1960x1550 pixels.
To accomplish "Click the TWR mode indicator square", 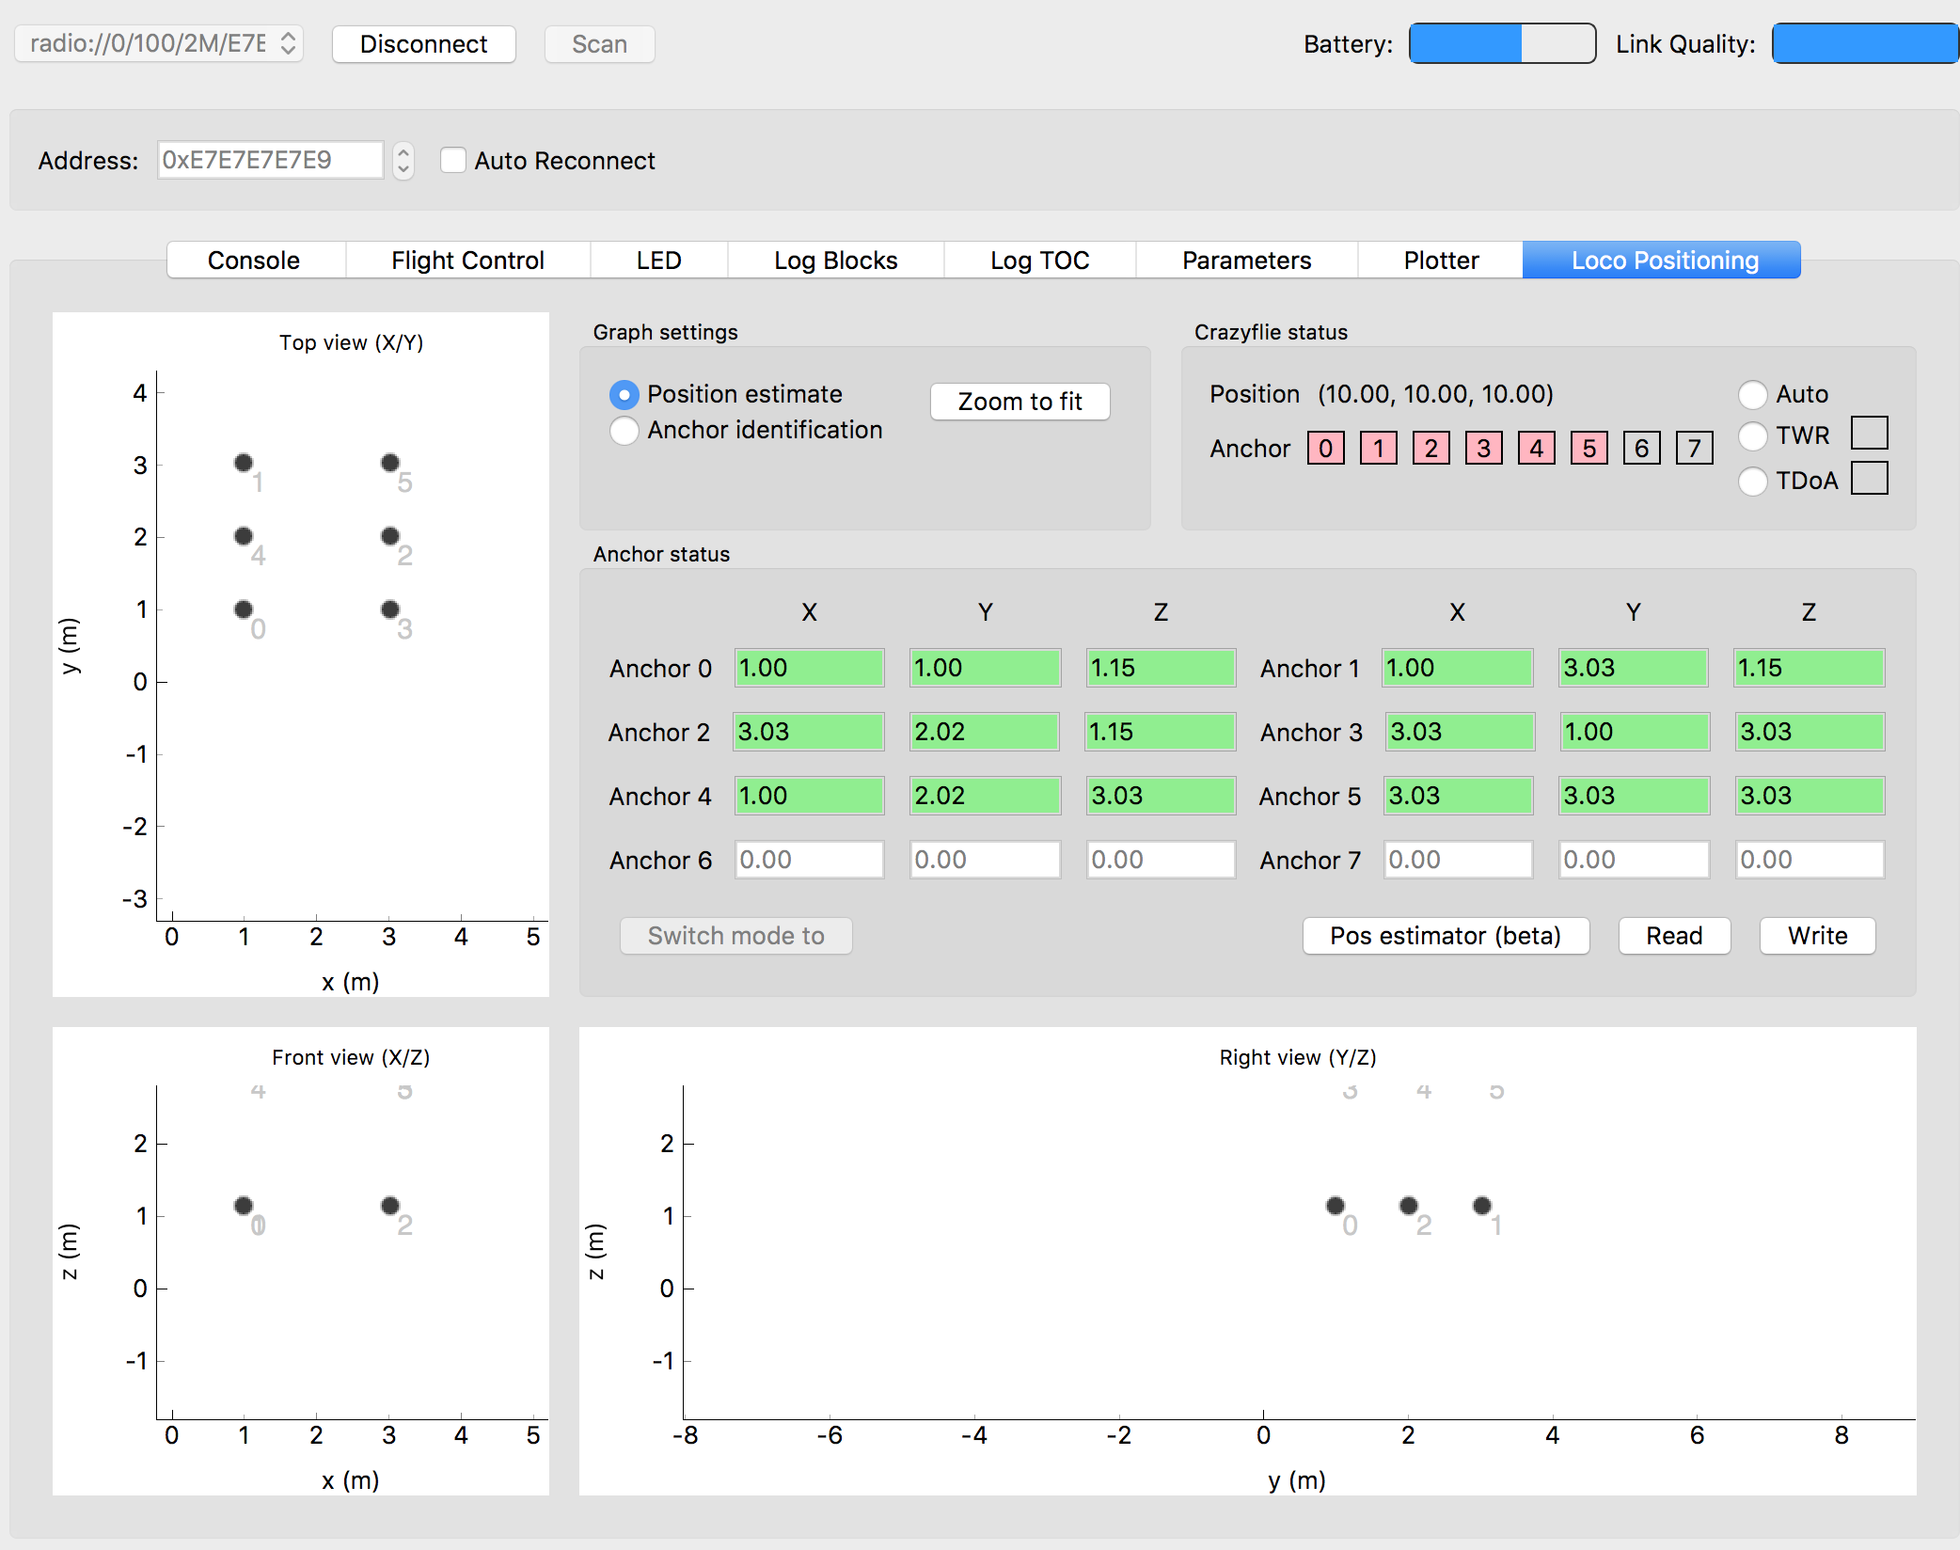I will (x=1869, y=433).
